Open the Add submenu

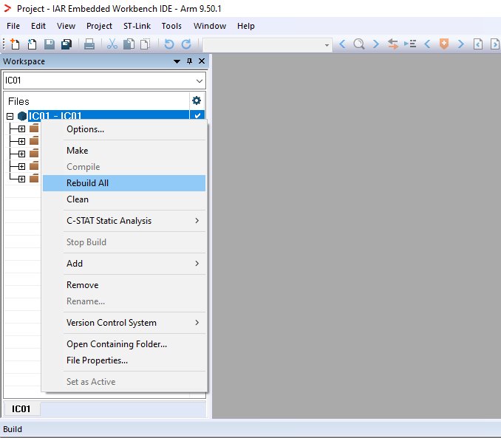click(124, 264)
